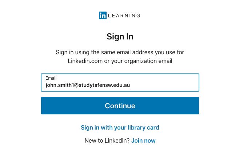Click the LinkedIn 'in' logo icon
Screen dimensions: 251x156
[x=103, y=16]
